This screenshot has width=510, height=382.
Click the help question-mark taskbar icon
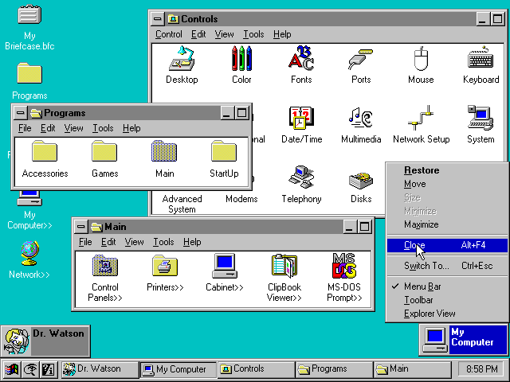48,369
